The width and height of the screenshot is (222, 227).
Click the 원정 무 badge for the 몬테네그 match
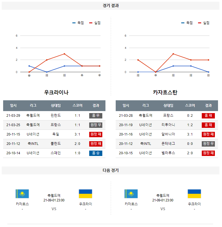[x=208, y=144]
